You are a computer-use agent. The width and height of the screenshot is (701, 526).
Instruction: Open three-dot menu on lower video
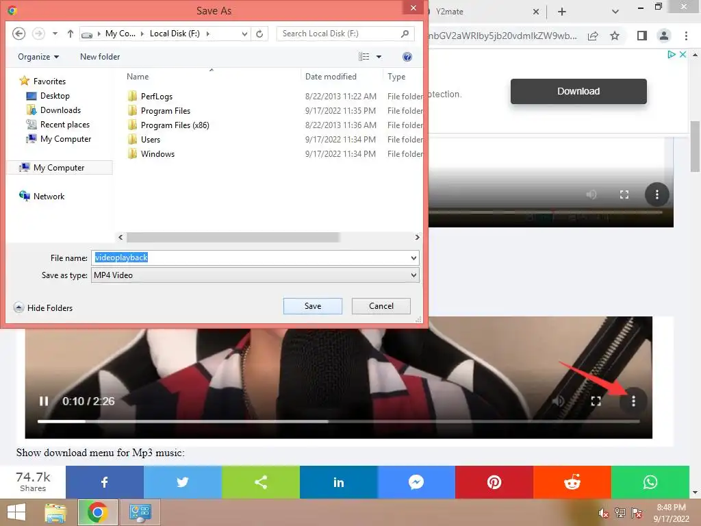633,401
